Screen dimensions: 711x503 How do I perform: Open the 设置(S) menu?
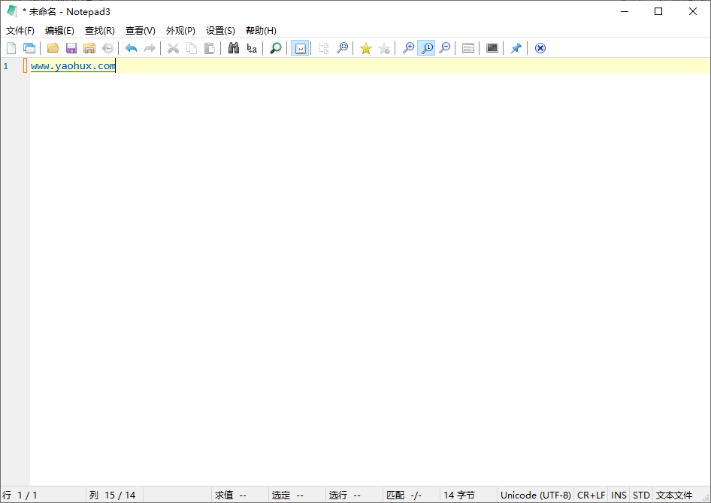click(219, 30)
